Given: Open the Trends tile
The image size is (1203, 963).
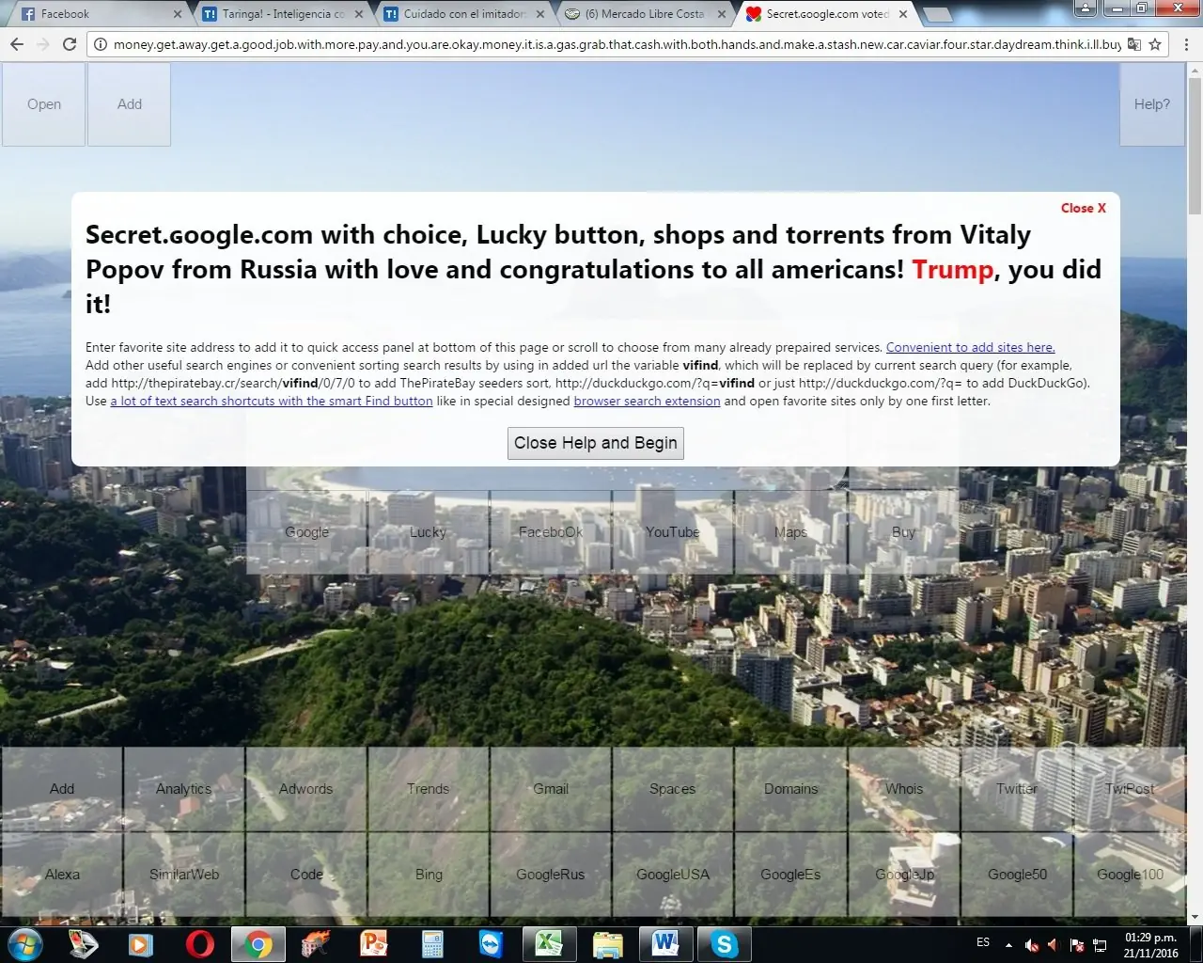Looking at the screenshot, I should [x=429, y=789].
